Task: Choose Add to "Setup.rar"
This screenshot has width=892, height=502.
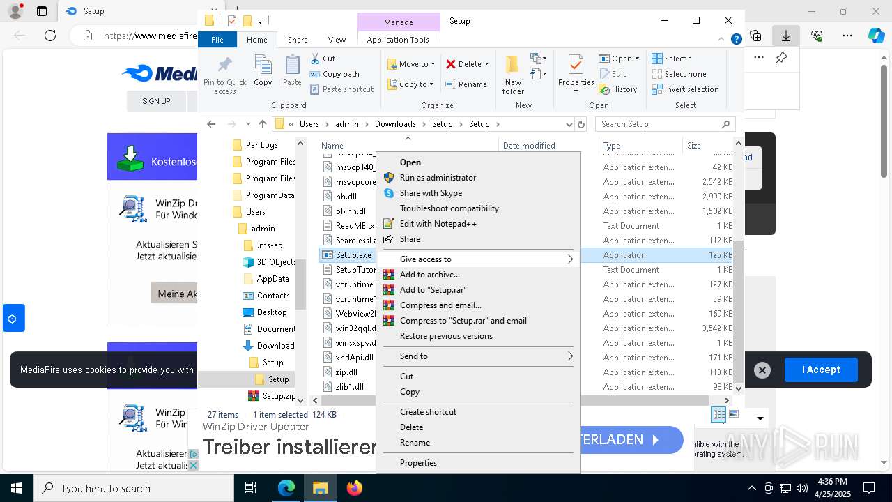Action: coord(478,290)
